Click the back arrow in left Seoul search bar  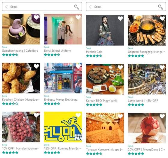coord(6,7)
